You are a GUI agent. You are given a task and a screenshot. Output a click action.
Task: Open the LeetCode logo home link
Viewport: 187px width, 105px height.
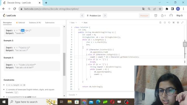[9, 15]
